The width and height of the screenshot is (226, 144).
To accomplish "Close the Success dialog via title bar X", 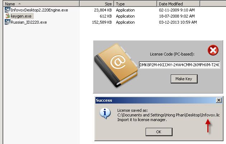I will tap(219, 100).
